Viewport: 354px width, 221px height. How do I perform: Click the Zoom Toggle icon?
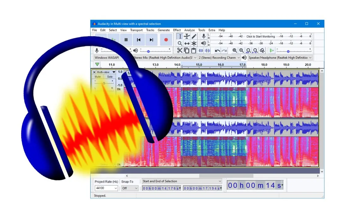click(262, 51)
